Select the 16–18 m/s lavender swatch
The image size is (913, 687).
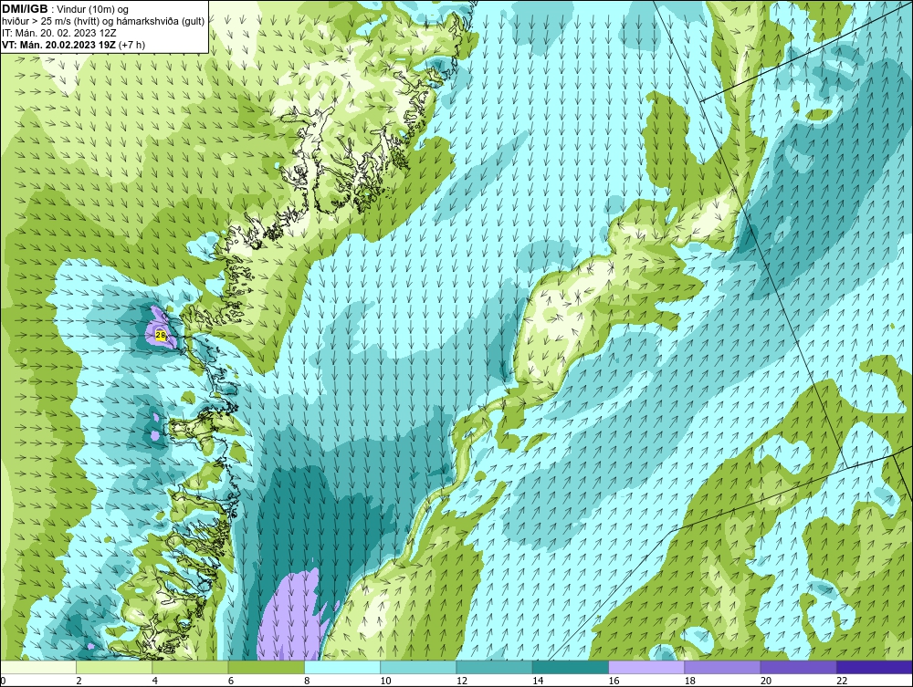646,667
